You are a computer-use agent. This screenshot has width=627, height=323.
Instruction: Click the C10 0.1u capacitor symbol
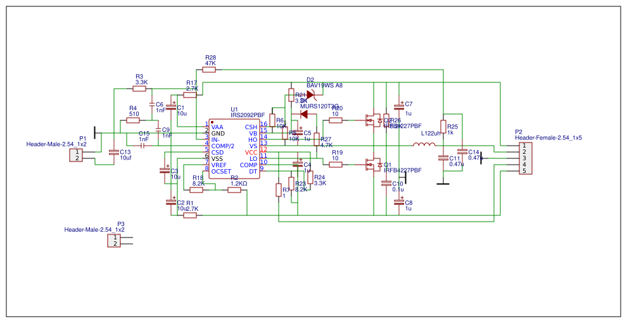386,184
